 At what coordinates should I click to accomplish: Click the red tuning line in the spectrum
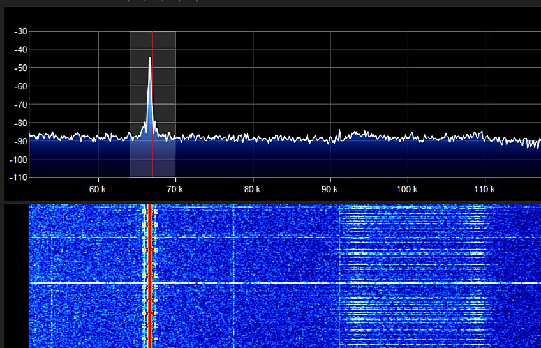[152, 104]
